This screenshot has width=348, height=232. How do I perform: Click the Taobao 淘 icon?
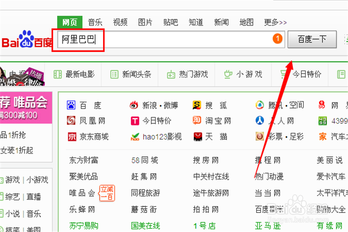pyautogui.click(x=197, y=120)
